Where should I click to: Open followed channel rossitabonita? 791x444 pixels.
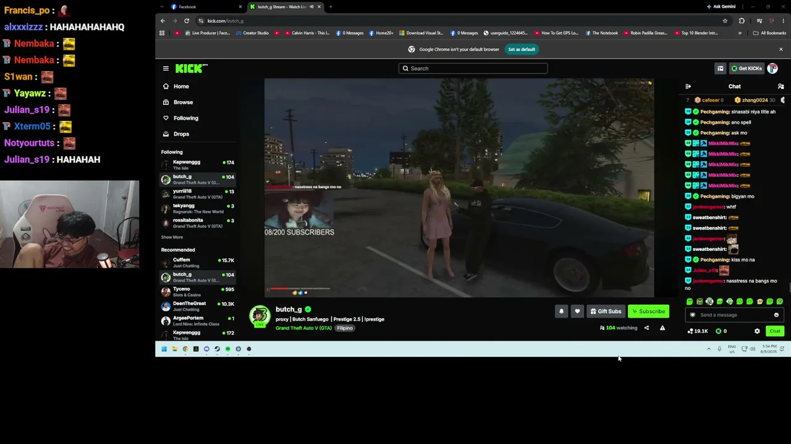(x=197, y=223)
